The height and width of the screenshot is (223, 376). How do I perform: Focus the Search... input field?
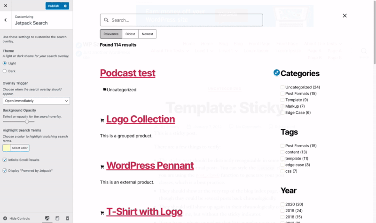click(x=181, y=20)
